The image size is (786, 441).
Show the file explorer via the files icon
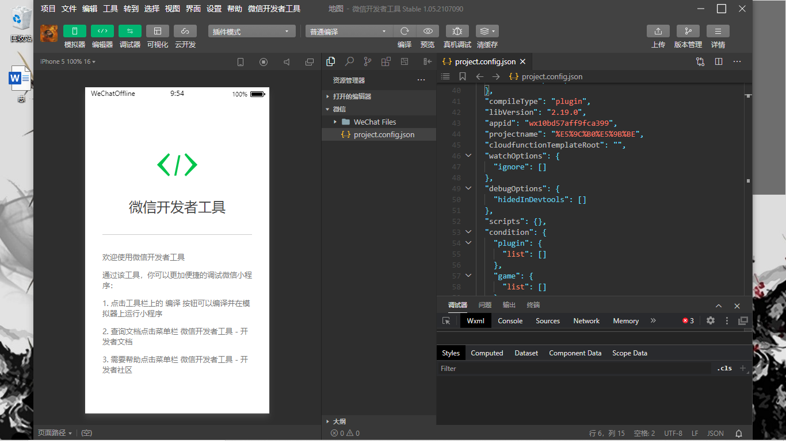331,61
